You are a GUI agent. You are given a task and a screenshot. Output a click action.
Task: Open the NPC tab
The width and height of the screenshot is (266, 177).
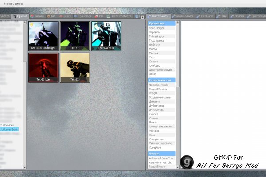[52, 16]
